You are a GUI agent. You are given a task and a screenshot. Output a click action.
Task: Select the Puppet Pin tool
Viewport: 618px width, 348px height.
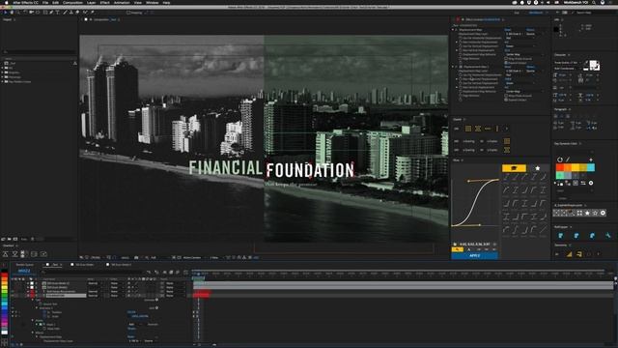93,13
